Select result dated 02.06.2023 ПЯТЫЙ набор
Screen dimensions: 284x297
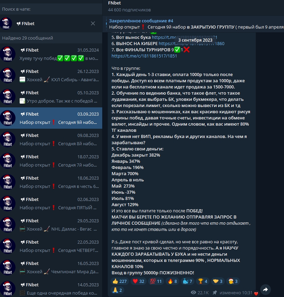(51, 204)
